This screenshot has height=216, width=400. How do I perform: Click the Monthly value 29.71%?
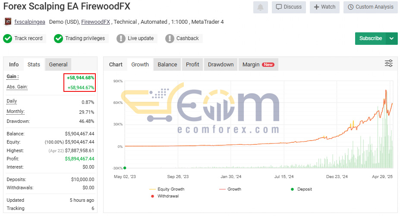(86, 112)
